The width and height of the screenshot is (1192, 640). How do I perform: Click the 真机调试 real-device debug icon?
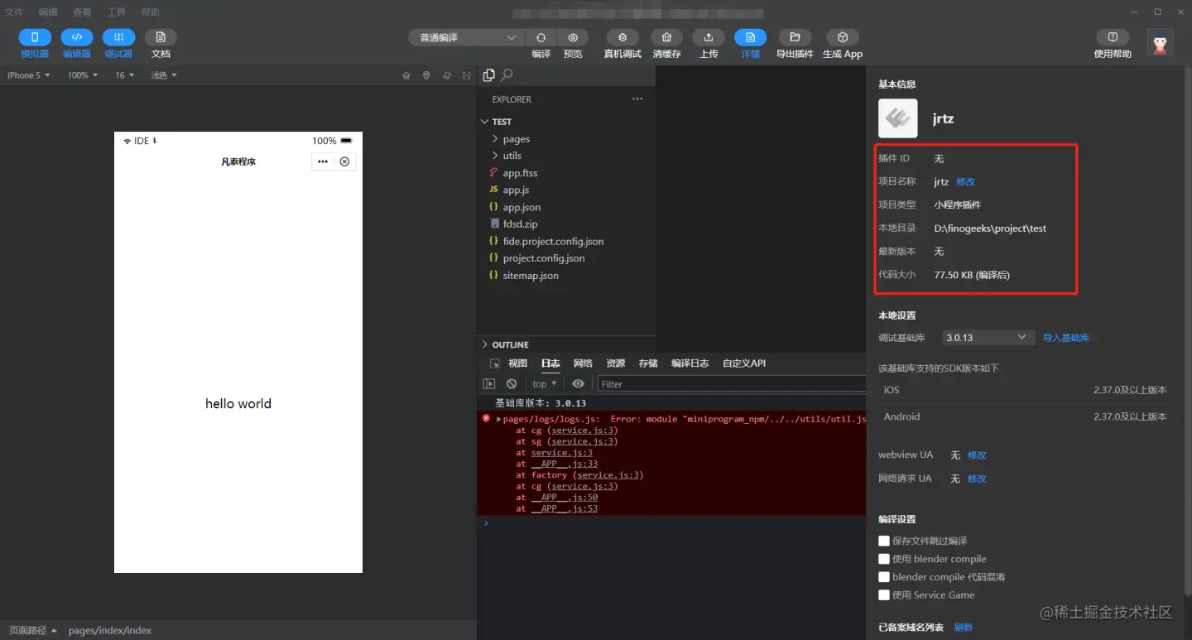tap(622, 37)
